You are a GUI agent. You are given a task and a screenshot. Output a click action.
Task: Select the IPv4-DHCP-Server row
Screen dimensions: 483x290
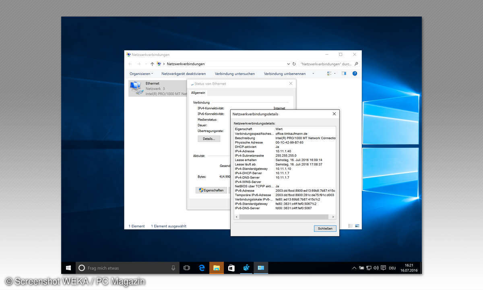[x=285, y=173]
